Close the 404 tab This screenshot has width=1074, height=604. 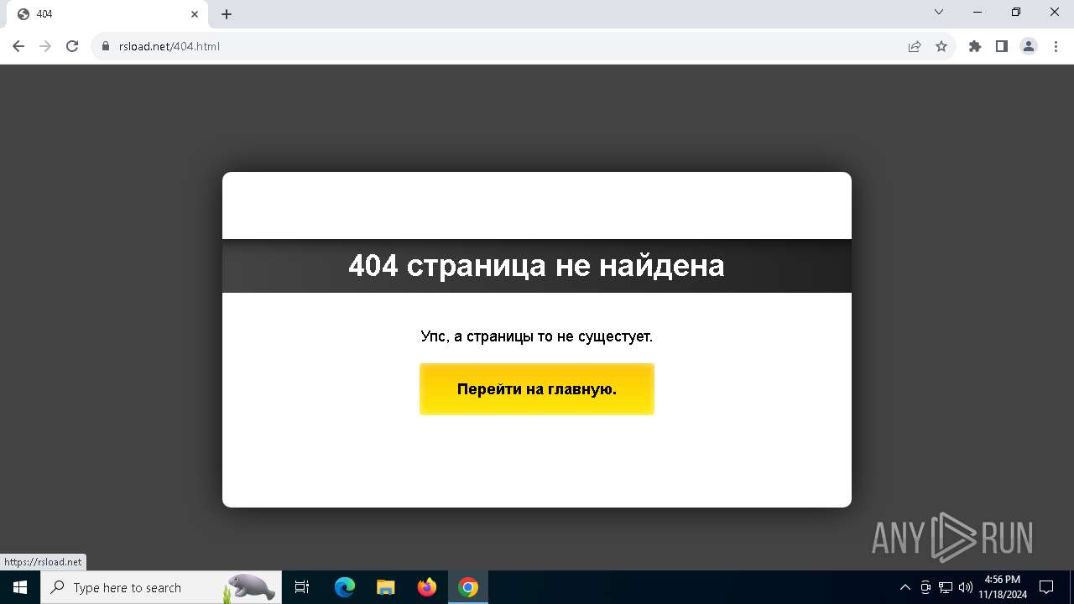click(x=195, y=14)
